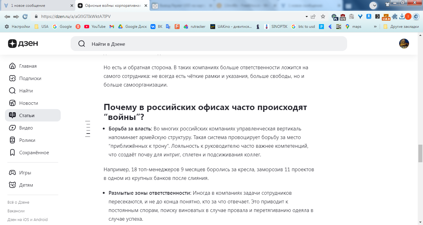Viewport: 423px width, 225px height.
Task: Open the extension showing 118.8 badge
Action: tap(386, 17)
